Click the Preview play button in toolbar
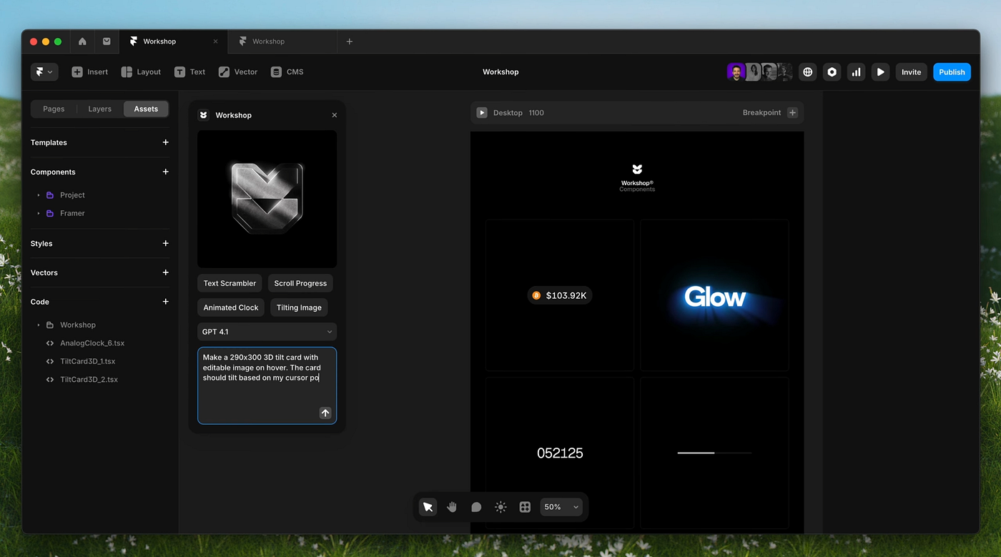This screenshot has width=1001, height=557. [x=881, y=72]
